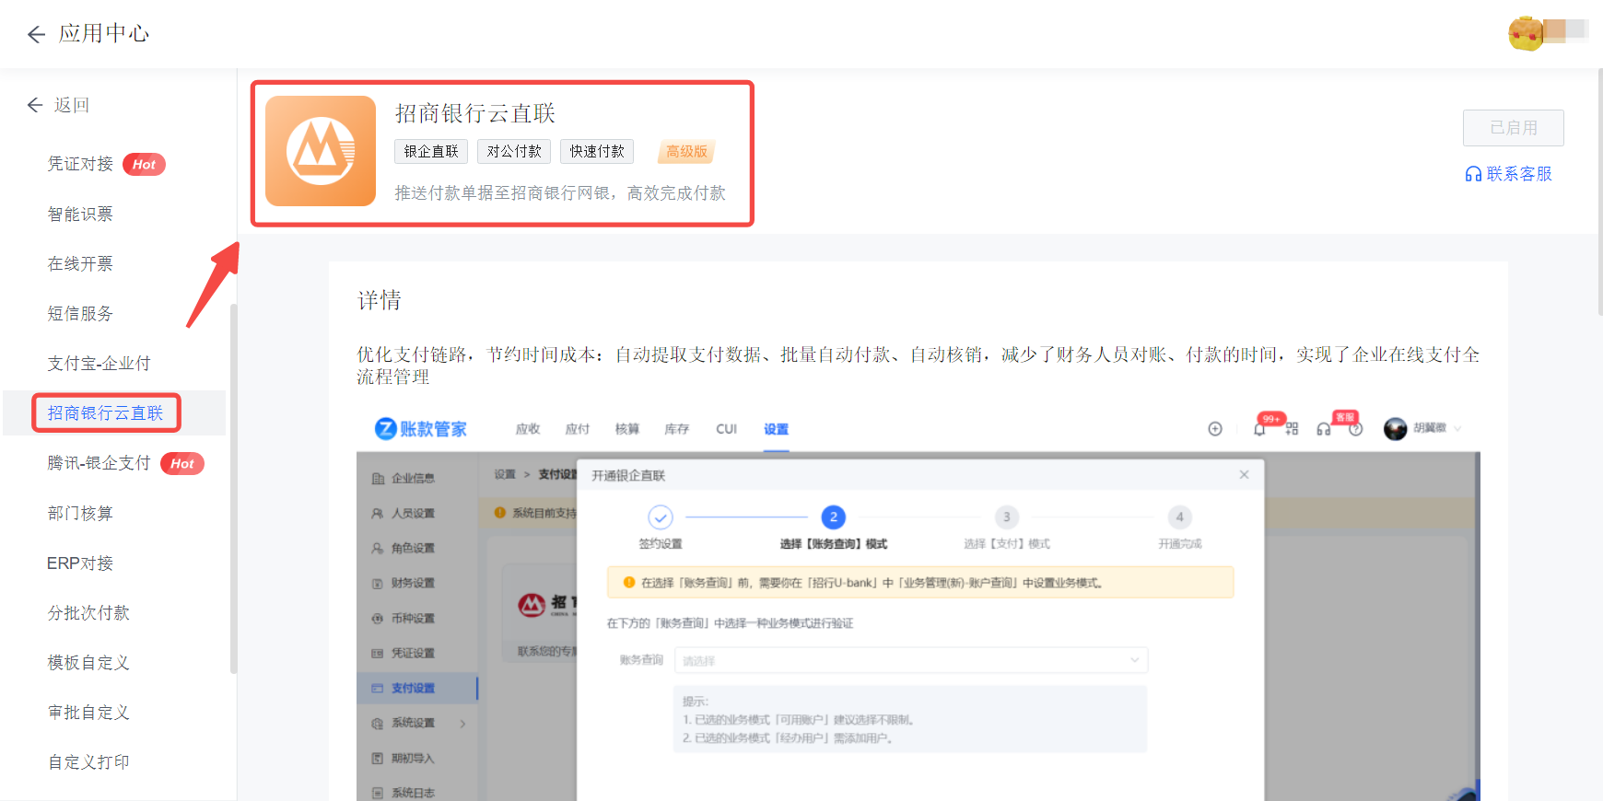Open 短信服务 in the sidebar
1603x801 pixels.
(80, 313)
